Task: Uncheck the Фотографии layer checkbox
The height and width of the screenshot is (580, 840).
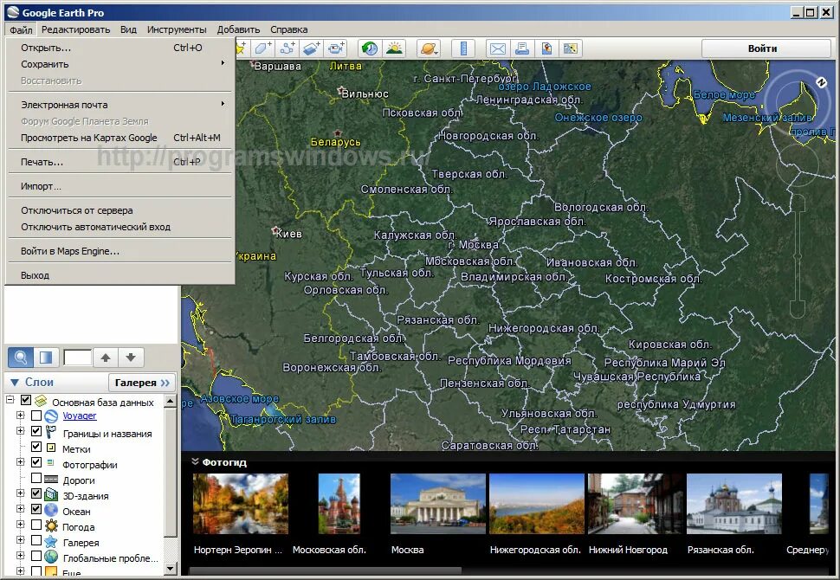Action: pyautogui.click(x=36, y=461)
